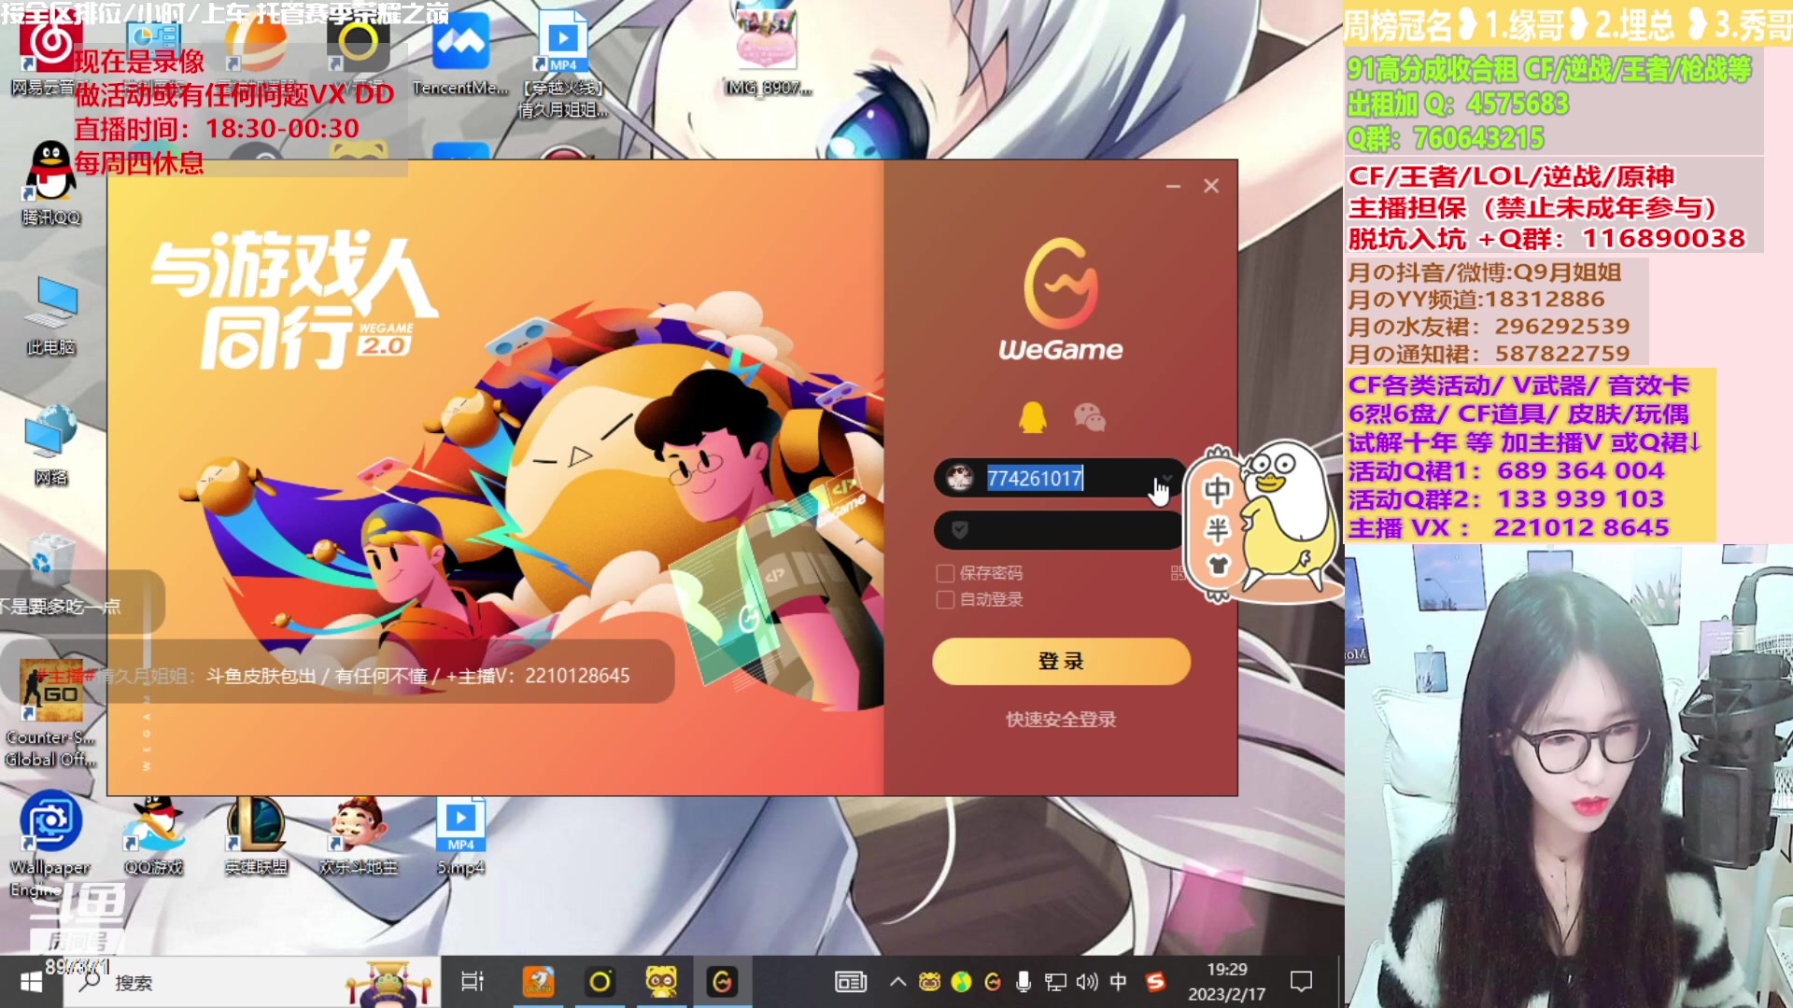Switch to WeGame in the taskbar
The height and width of the screenshot is (1008, 1793).
[x=722, y=982]
